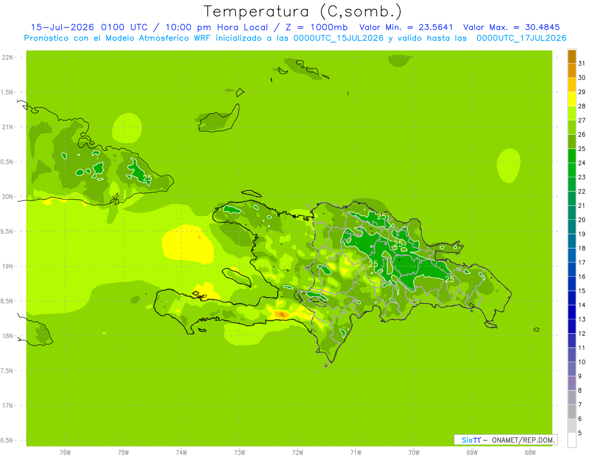Click the '22N' latitude label
Image resolution: width=595 pixels, height=459 pixels.
click(7, 57)
